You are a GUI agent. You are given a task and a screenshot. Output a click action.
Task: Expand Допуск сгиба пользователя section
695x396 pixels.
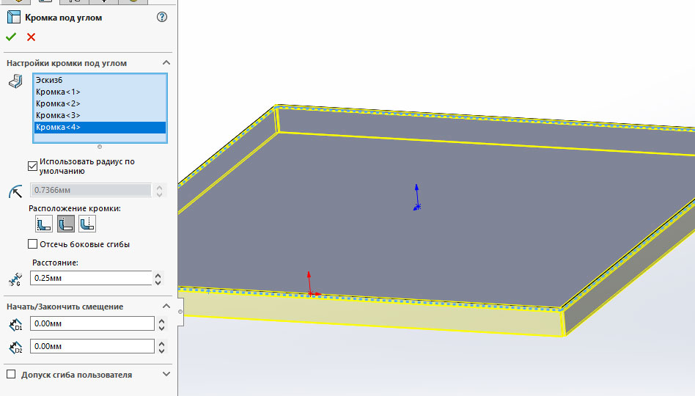166,374
